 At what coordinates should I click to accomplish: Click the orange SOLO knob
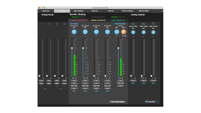(124, 32)
